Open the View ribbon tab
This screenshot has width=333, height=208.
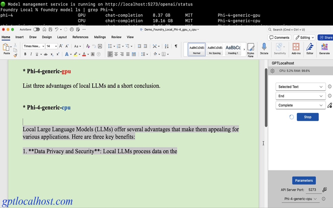[130, 37]
